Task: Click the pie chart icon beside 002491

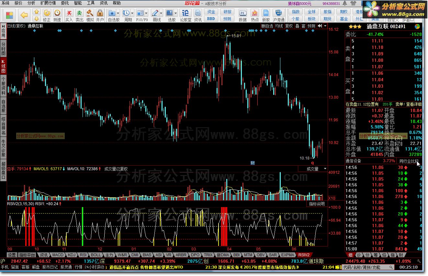Action: point(417,27)
